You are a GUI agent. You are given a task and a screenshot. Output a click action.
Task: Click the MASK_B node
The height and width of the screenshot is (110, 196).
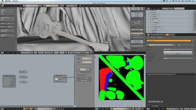[24, 82]
